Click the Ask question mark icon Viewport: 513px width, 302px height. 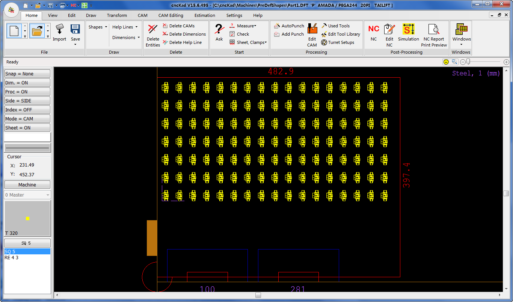[x=219, y=33]
